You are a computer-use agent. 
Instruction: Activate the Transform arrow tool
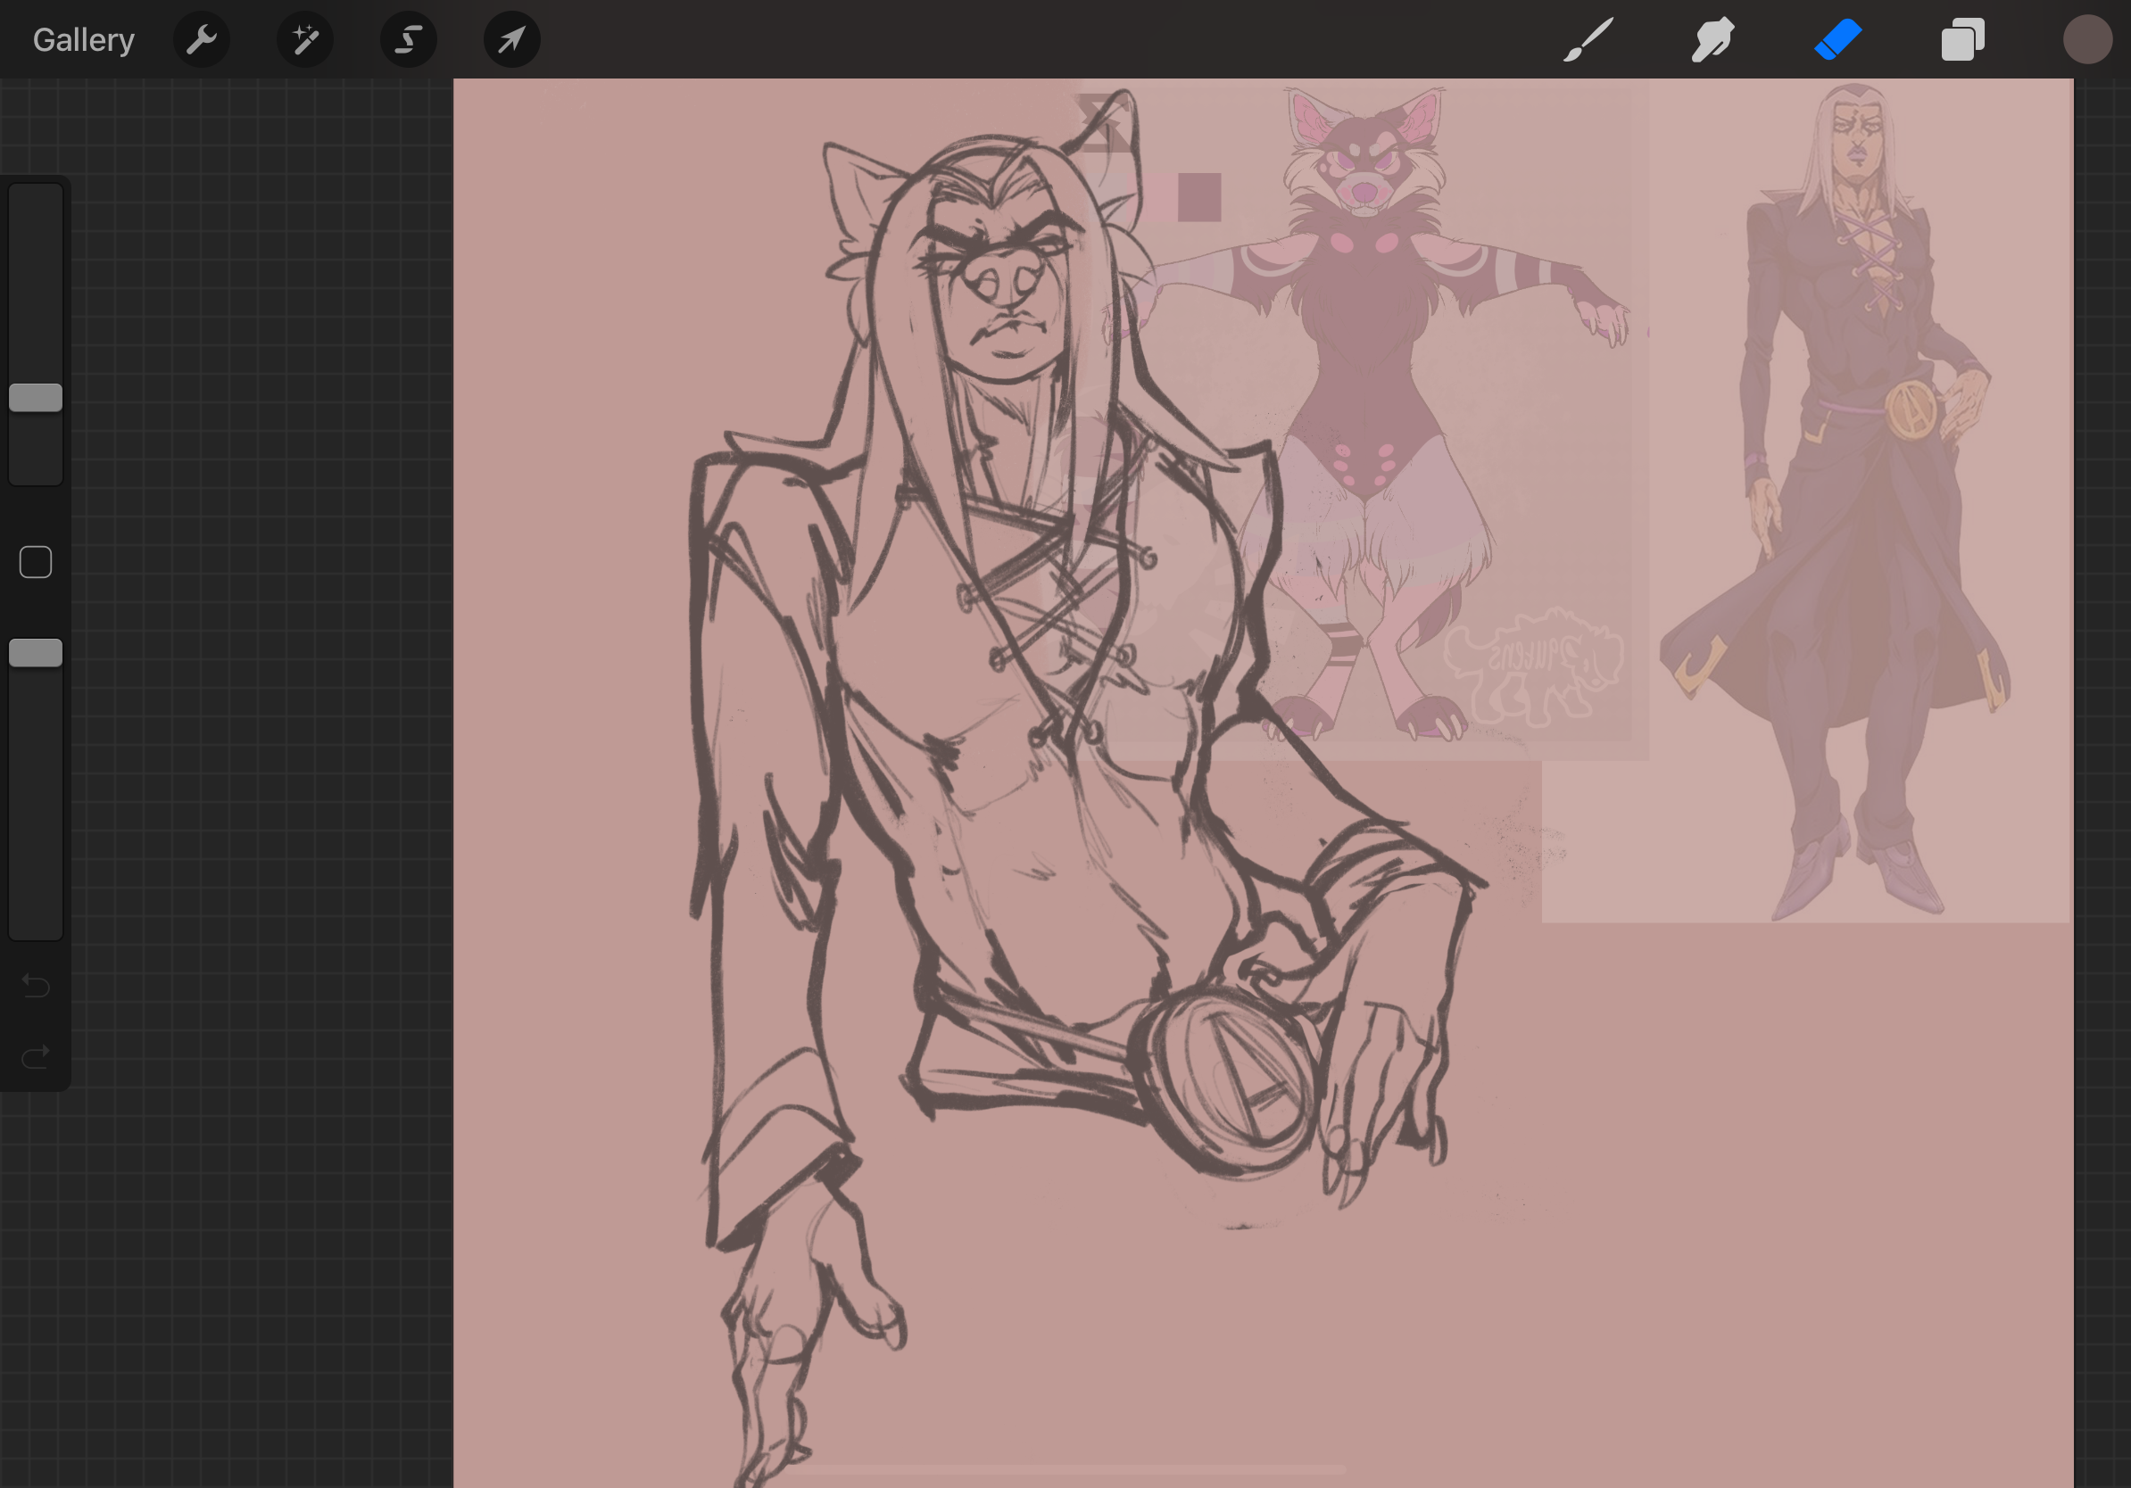tap(511, 40)
